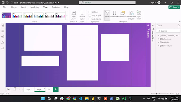Collapse the Data pane

pyautogui.click(x=179, y=25)
